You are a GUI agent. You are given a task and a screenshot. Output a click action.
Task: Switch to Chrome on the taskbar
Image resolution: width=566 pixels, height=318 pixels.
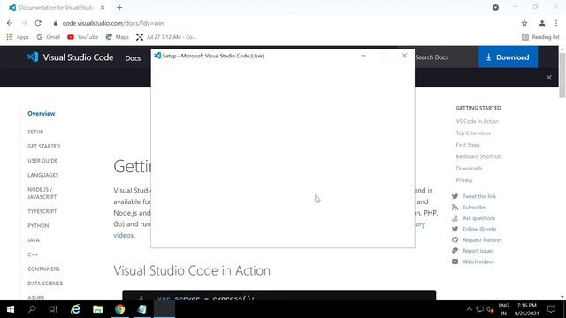tap(120, 309)
